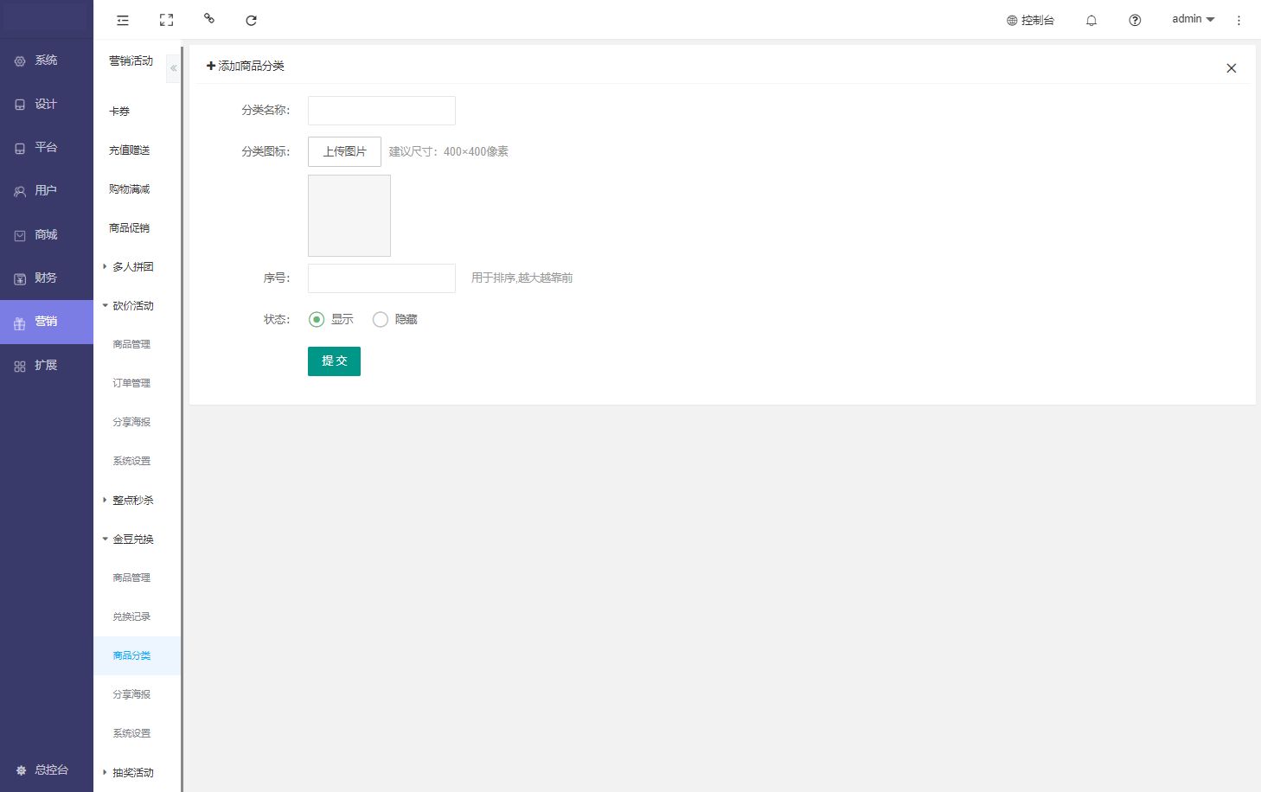Click the menu collapse icon in top bar

(123, 20)
